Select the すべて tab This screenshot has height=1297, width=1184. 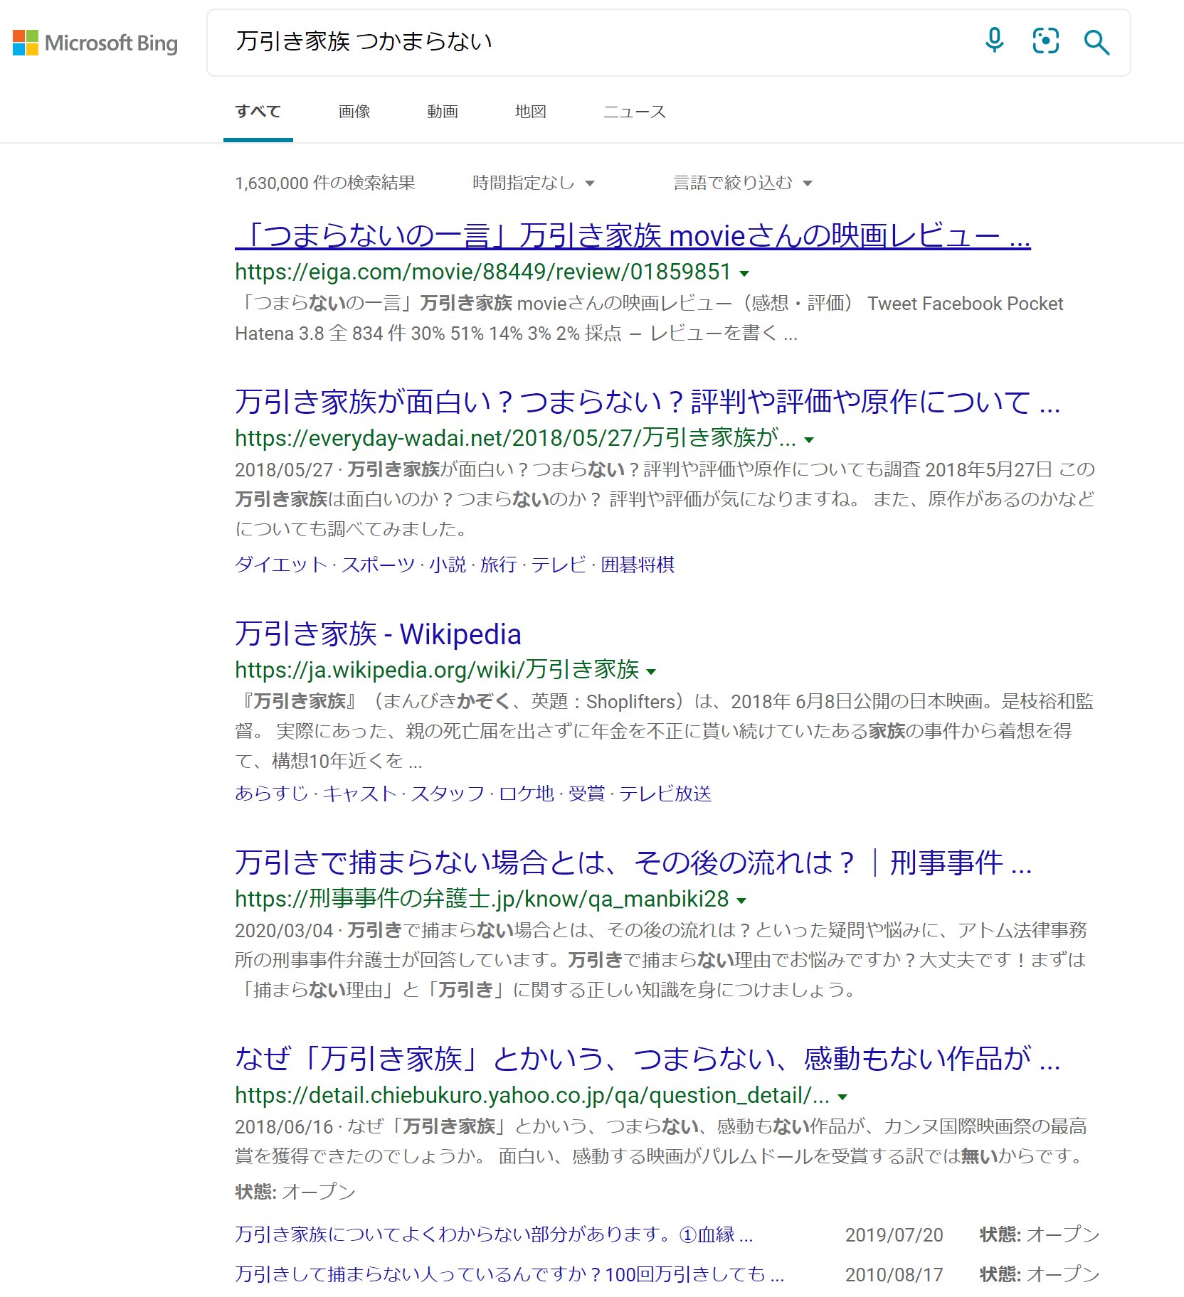[x=258, y=112]
